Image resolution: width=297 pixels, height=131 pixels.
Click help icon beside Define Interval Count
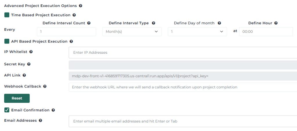click(x=89, y=23)
